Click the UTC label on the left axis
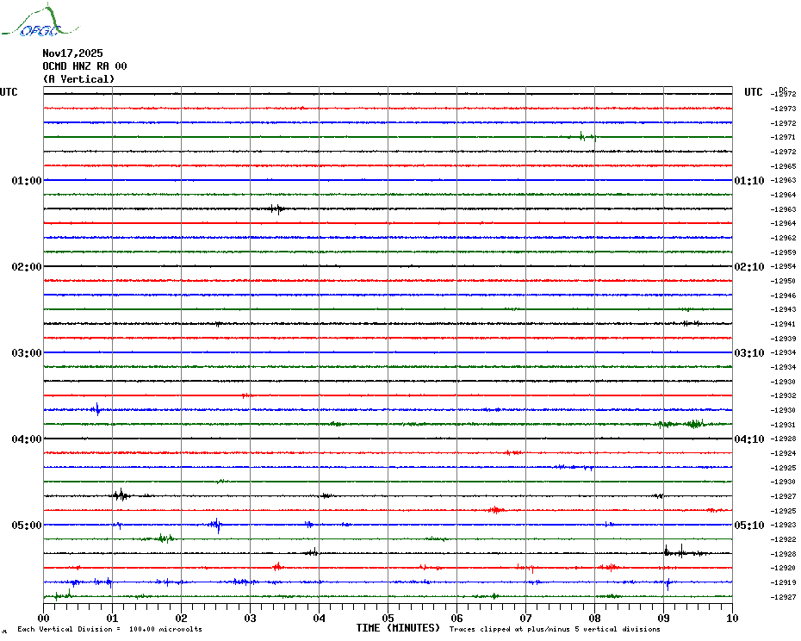The image size is (801, 641). pos(9,92)
